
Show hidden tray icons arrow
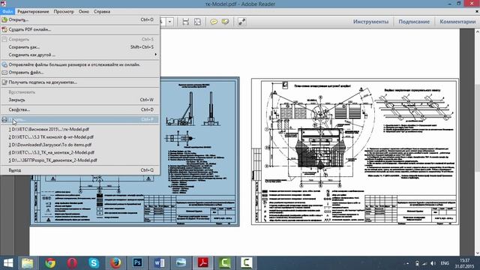click(407, 263)
